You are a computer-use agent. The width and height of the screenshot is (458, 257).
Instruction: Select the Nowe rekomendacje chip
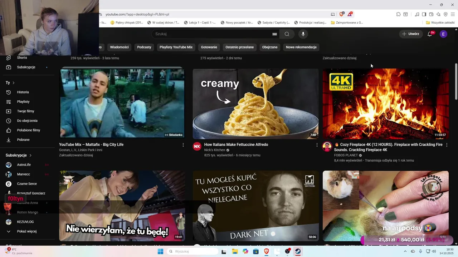(301, 47)
